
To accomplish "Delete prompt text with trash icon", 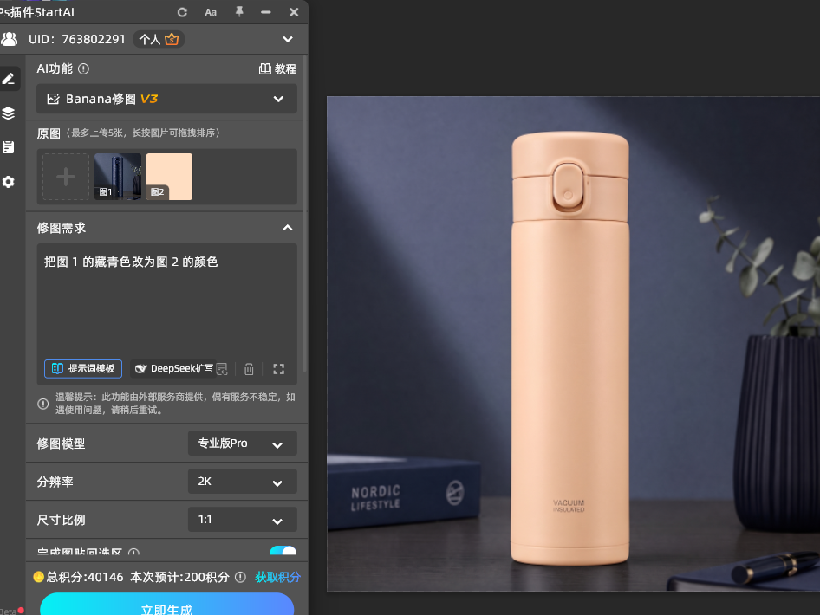I will click(249, 369).
